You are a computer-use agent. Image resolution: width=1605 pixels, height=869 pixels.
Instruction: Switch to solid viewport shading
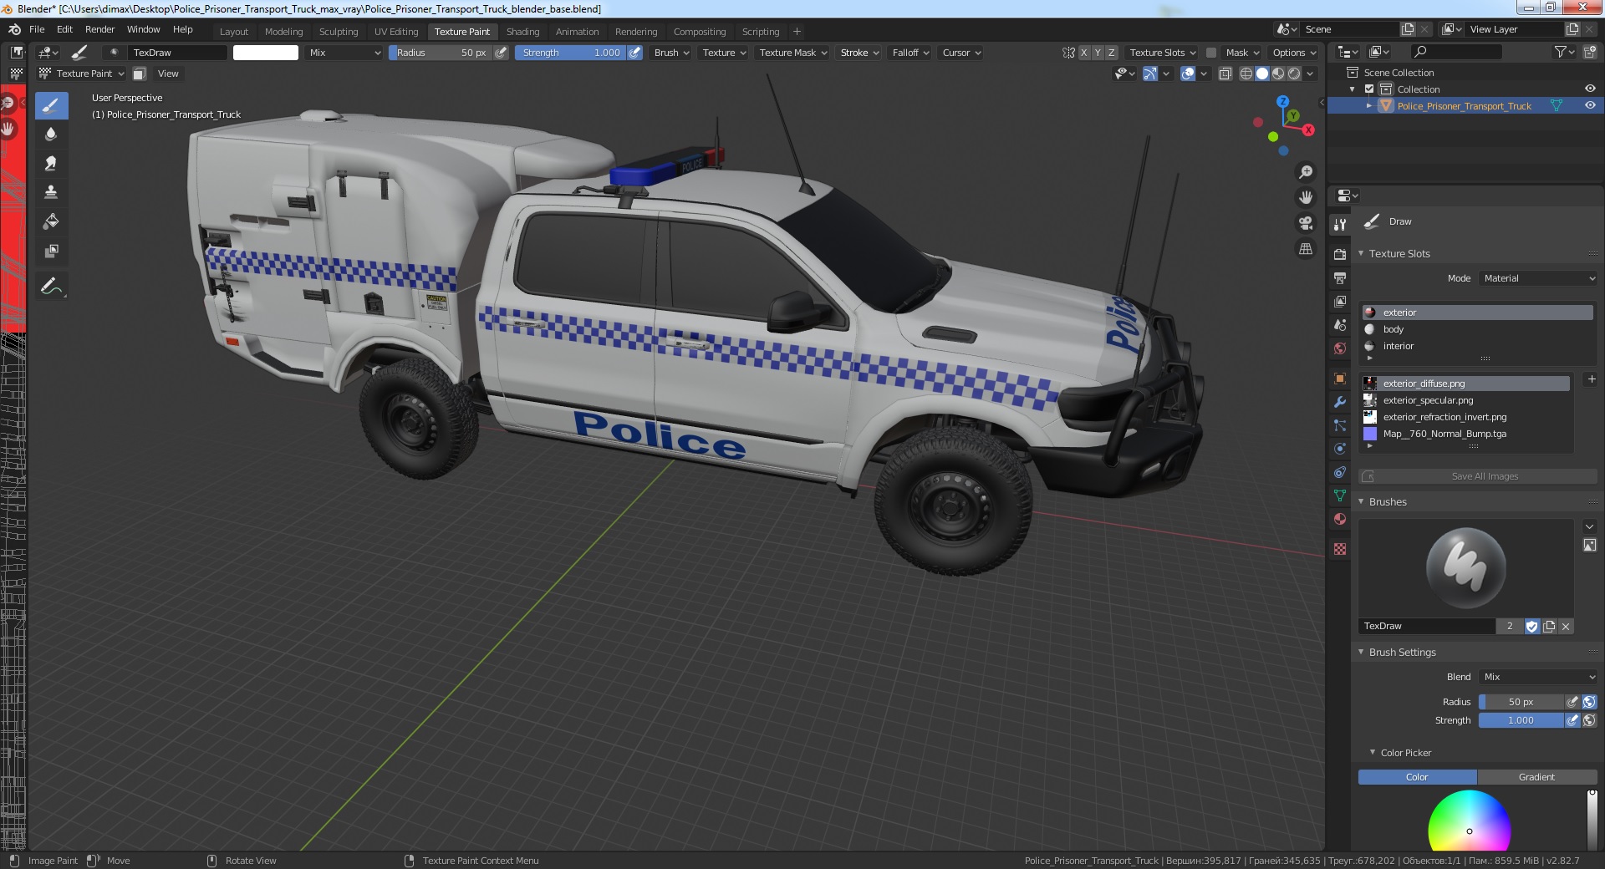1262,74
